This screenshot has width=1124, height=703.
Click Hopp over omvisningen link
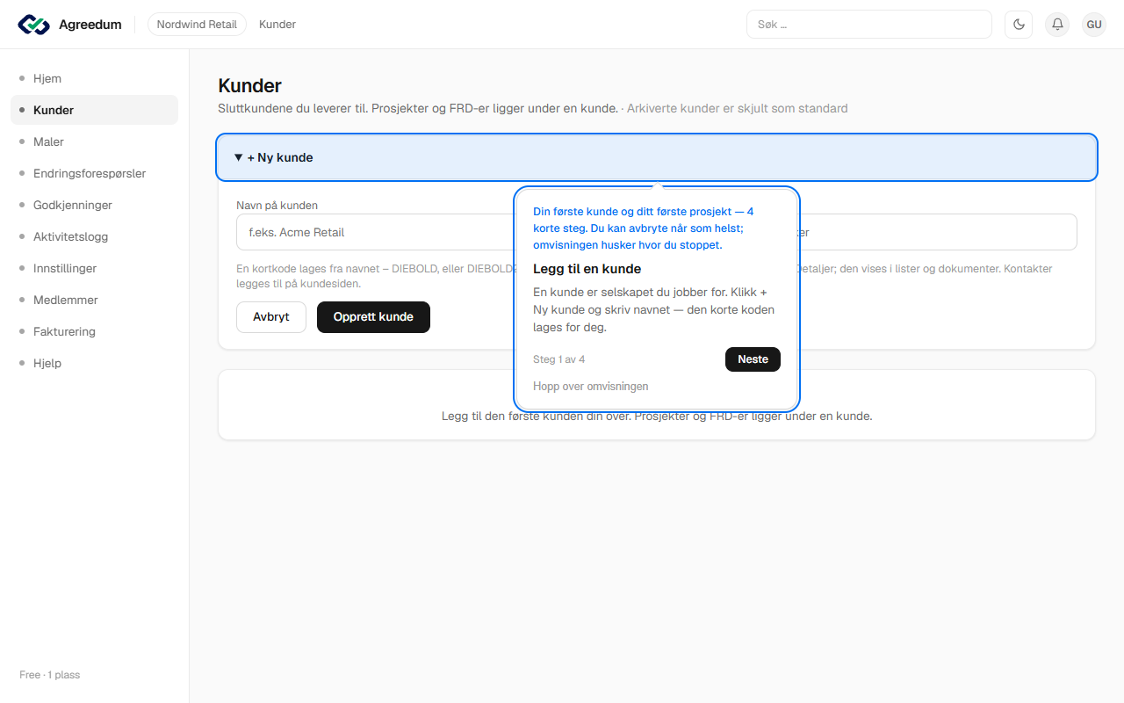pos(591,387)
